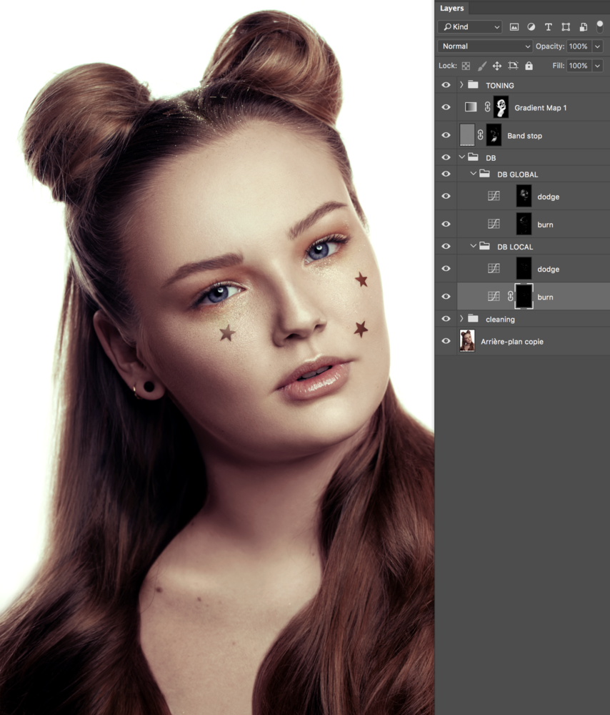
Task: Lock all padlock icon
Action: 529,66
